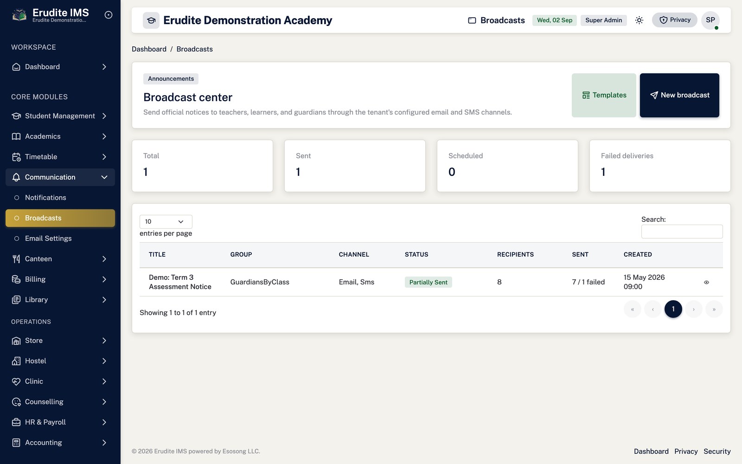The width and height of the screenshot is (742, 464).
Task: Click the Clinic heart-pulse icon
Action: 16,381
